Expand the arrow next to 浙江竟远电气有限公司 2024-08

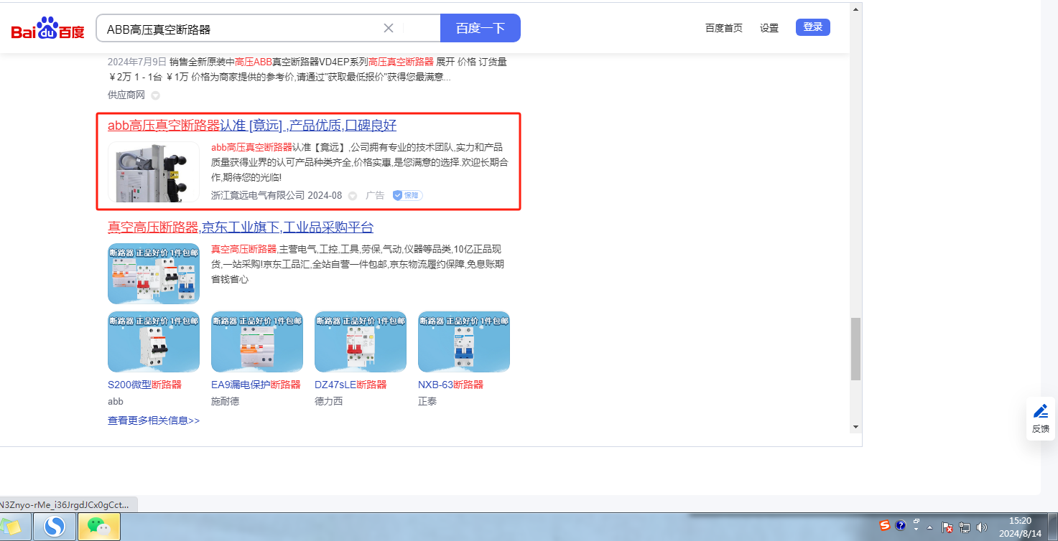coord(353,196)
